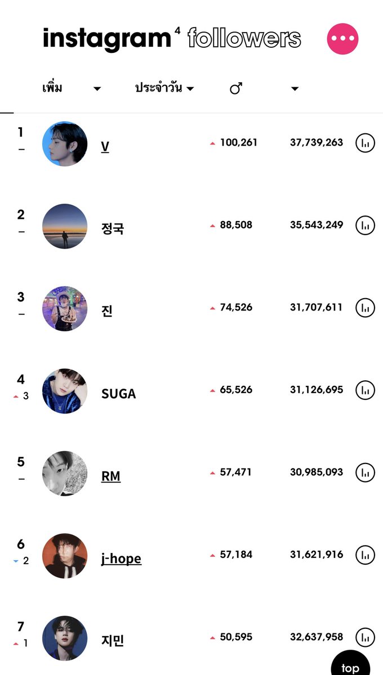
Task: Expand the ประจำวัน period dropdown
Action: click(x=164, y=88)
